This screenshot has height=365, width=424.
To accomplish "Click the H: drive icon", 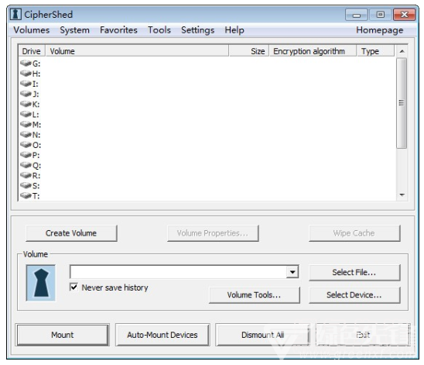I will click(26, 74).
